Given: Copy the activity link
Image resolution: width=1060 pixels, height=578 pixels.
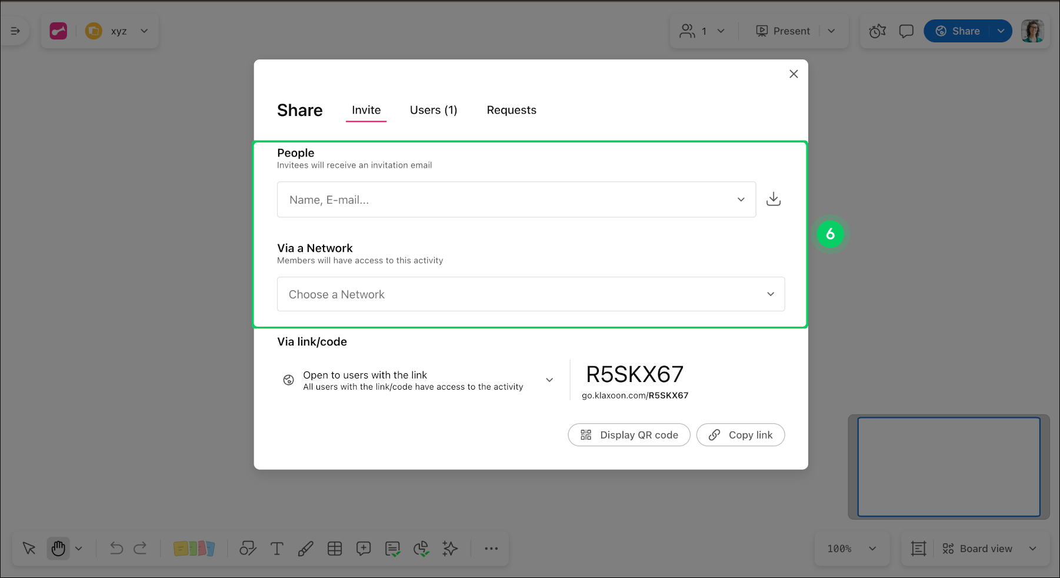Looking at the screenshot, I should (741, 434).
